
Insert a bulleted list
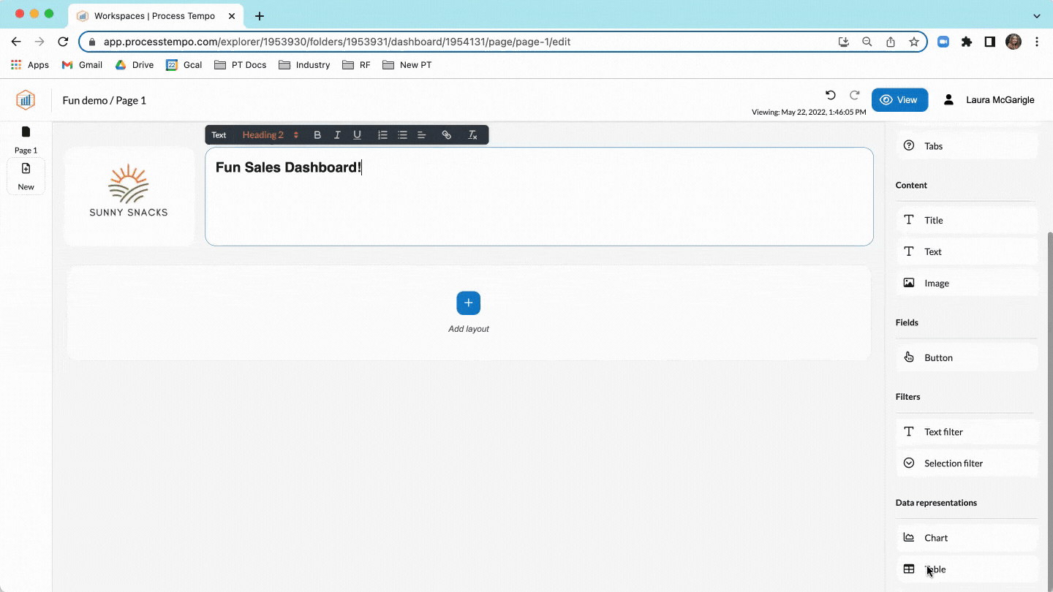point(402,134)
